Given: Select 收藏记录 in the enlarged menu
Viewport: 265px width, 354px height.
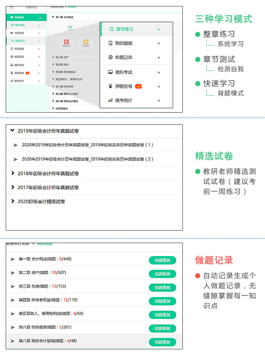Looking at the screenshot, I should pyautogui.click(x=137, y=57).
